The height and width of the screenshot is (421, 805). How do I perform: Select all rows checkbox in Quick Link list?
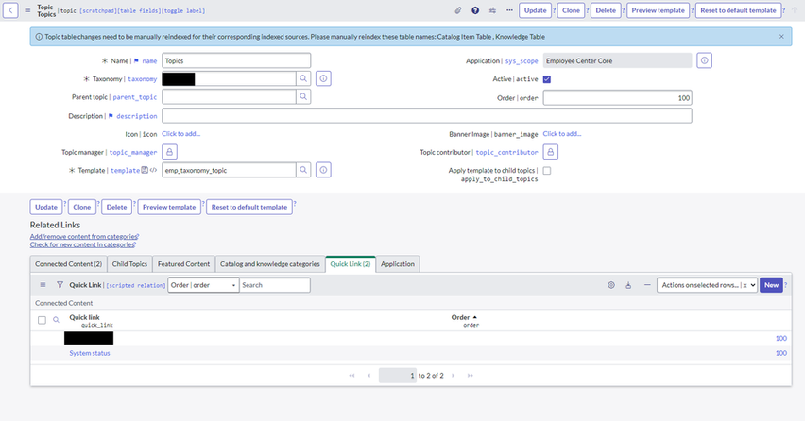coord(43,320)
